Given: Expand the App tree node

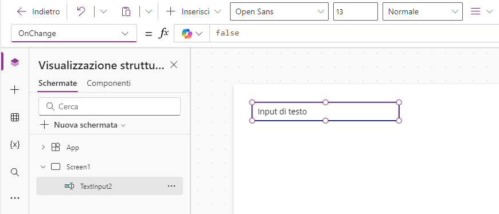Looking at the screenshot, I should click(44, 147).
